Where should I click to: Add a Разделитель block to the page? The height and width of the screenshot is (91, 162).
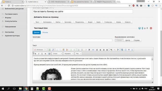click(80, 22)
